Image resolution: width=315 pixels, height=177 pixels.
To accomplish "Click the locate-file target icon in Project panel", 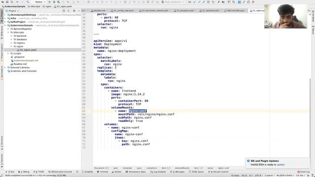I will coord(63,11).
